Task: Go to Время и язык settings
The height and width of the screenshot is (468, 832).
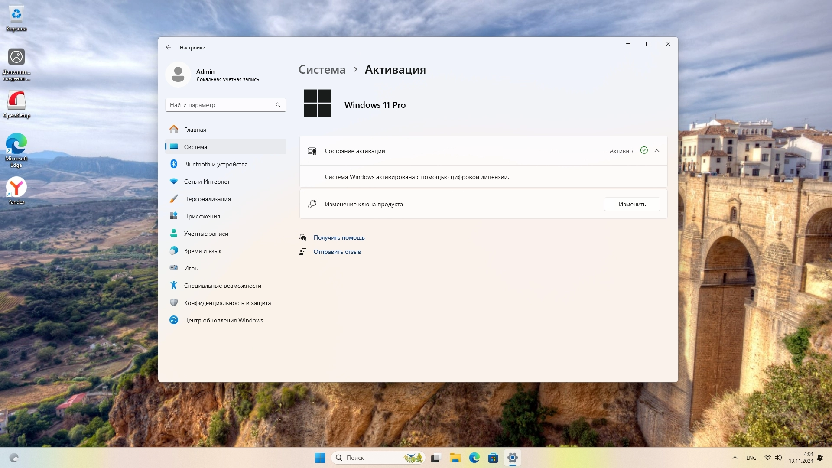Action: click(x=202, y=251)
